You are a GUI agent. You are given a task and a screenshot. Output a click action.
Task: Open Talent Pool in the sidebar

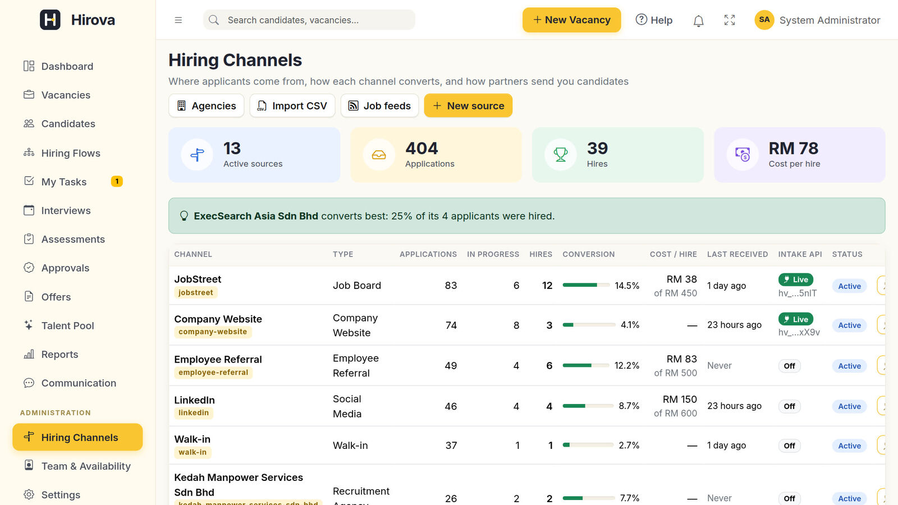[x=77, y=325]
